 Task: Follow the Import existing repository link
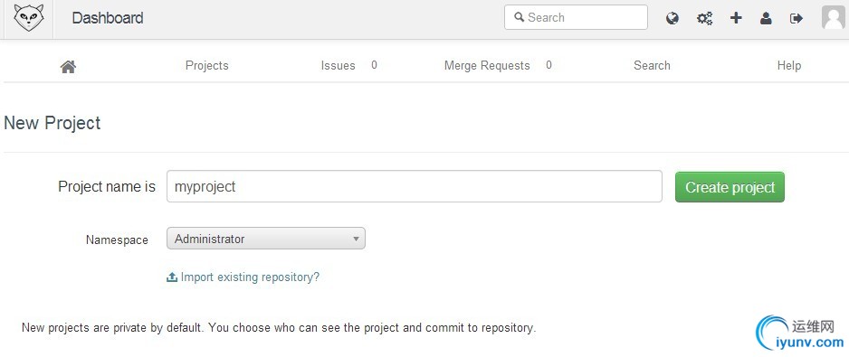tap(250, 277)
